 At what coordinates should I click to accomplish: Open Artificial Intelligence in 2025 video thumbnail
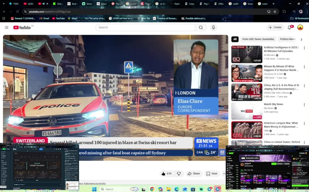(247, 54)
